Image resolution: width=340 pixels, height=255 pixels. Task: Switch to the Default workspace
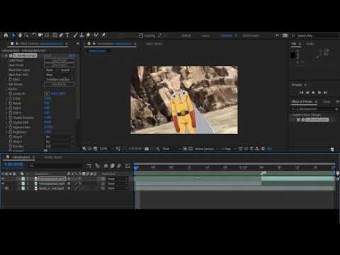(186, 35)
